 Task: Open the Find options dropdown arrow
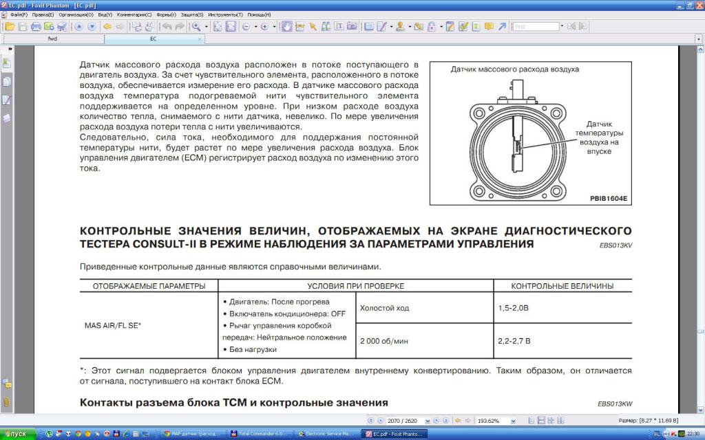click(562, 27)
